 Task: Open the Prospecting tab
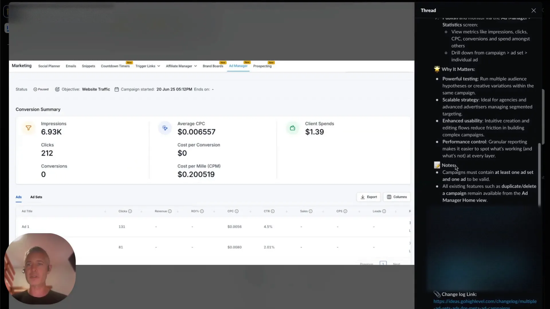point(262,66)
